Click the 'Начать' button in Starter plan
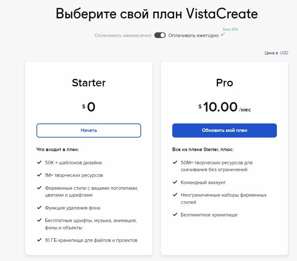This screenshot has width=297, height=261. coord(89,130)
